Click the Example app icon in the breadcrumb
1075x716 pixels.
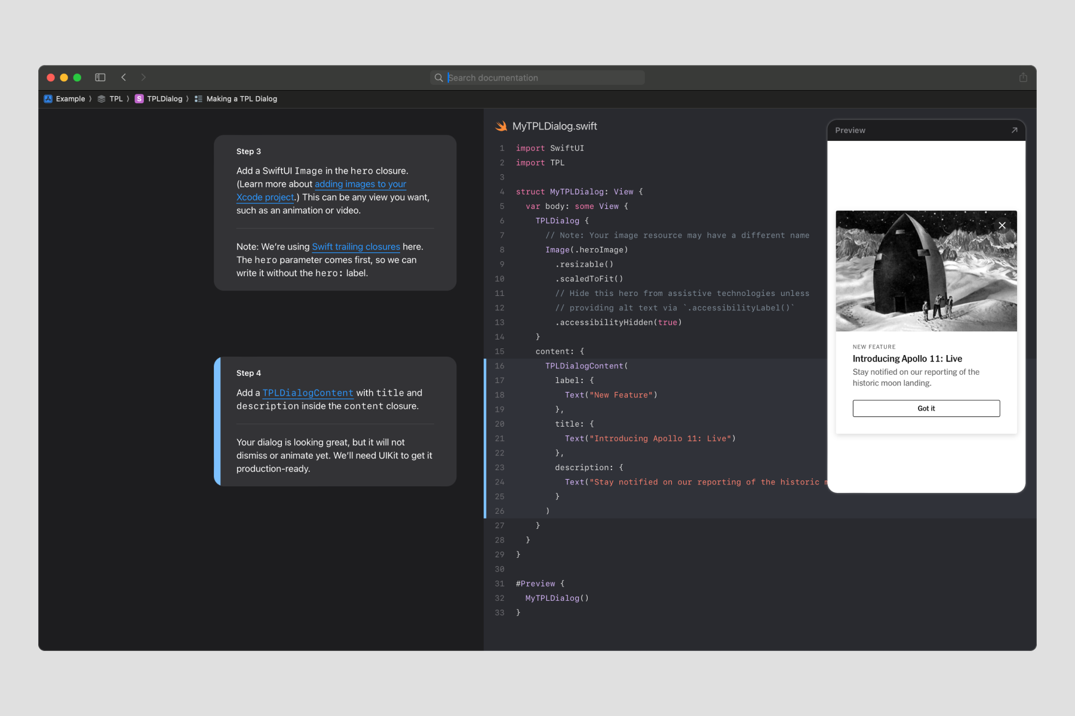coord(48,99)
